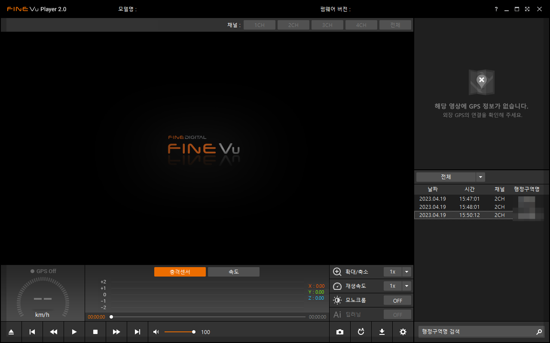Click the speedometer icon beside 재생속도
The image size is (550, 343).
point(337,286)
